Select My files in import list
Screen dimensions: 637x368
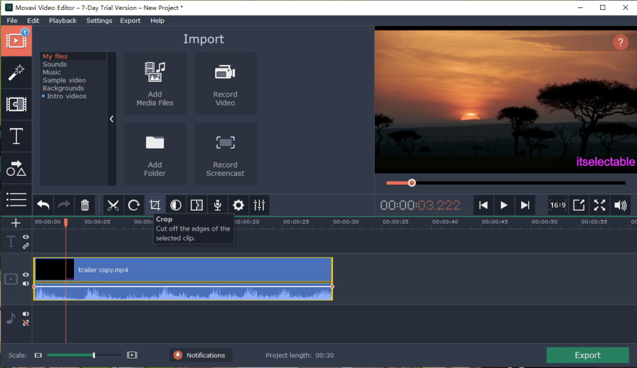(x=55, y=57)
